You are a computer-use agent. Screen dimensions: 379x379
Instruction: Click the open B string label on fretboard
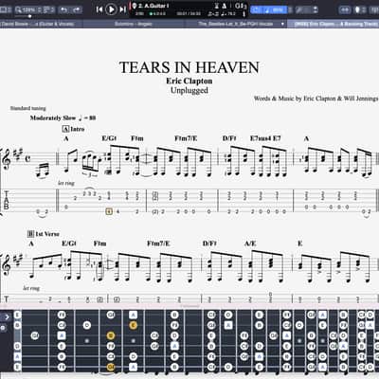pyautogui.click(x=17, y=325)
